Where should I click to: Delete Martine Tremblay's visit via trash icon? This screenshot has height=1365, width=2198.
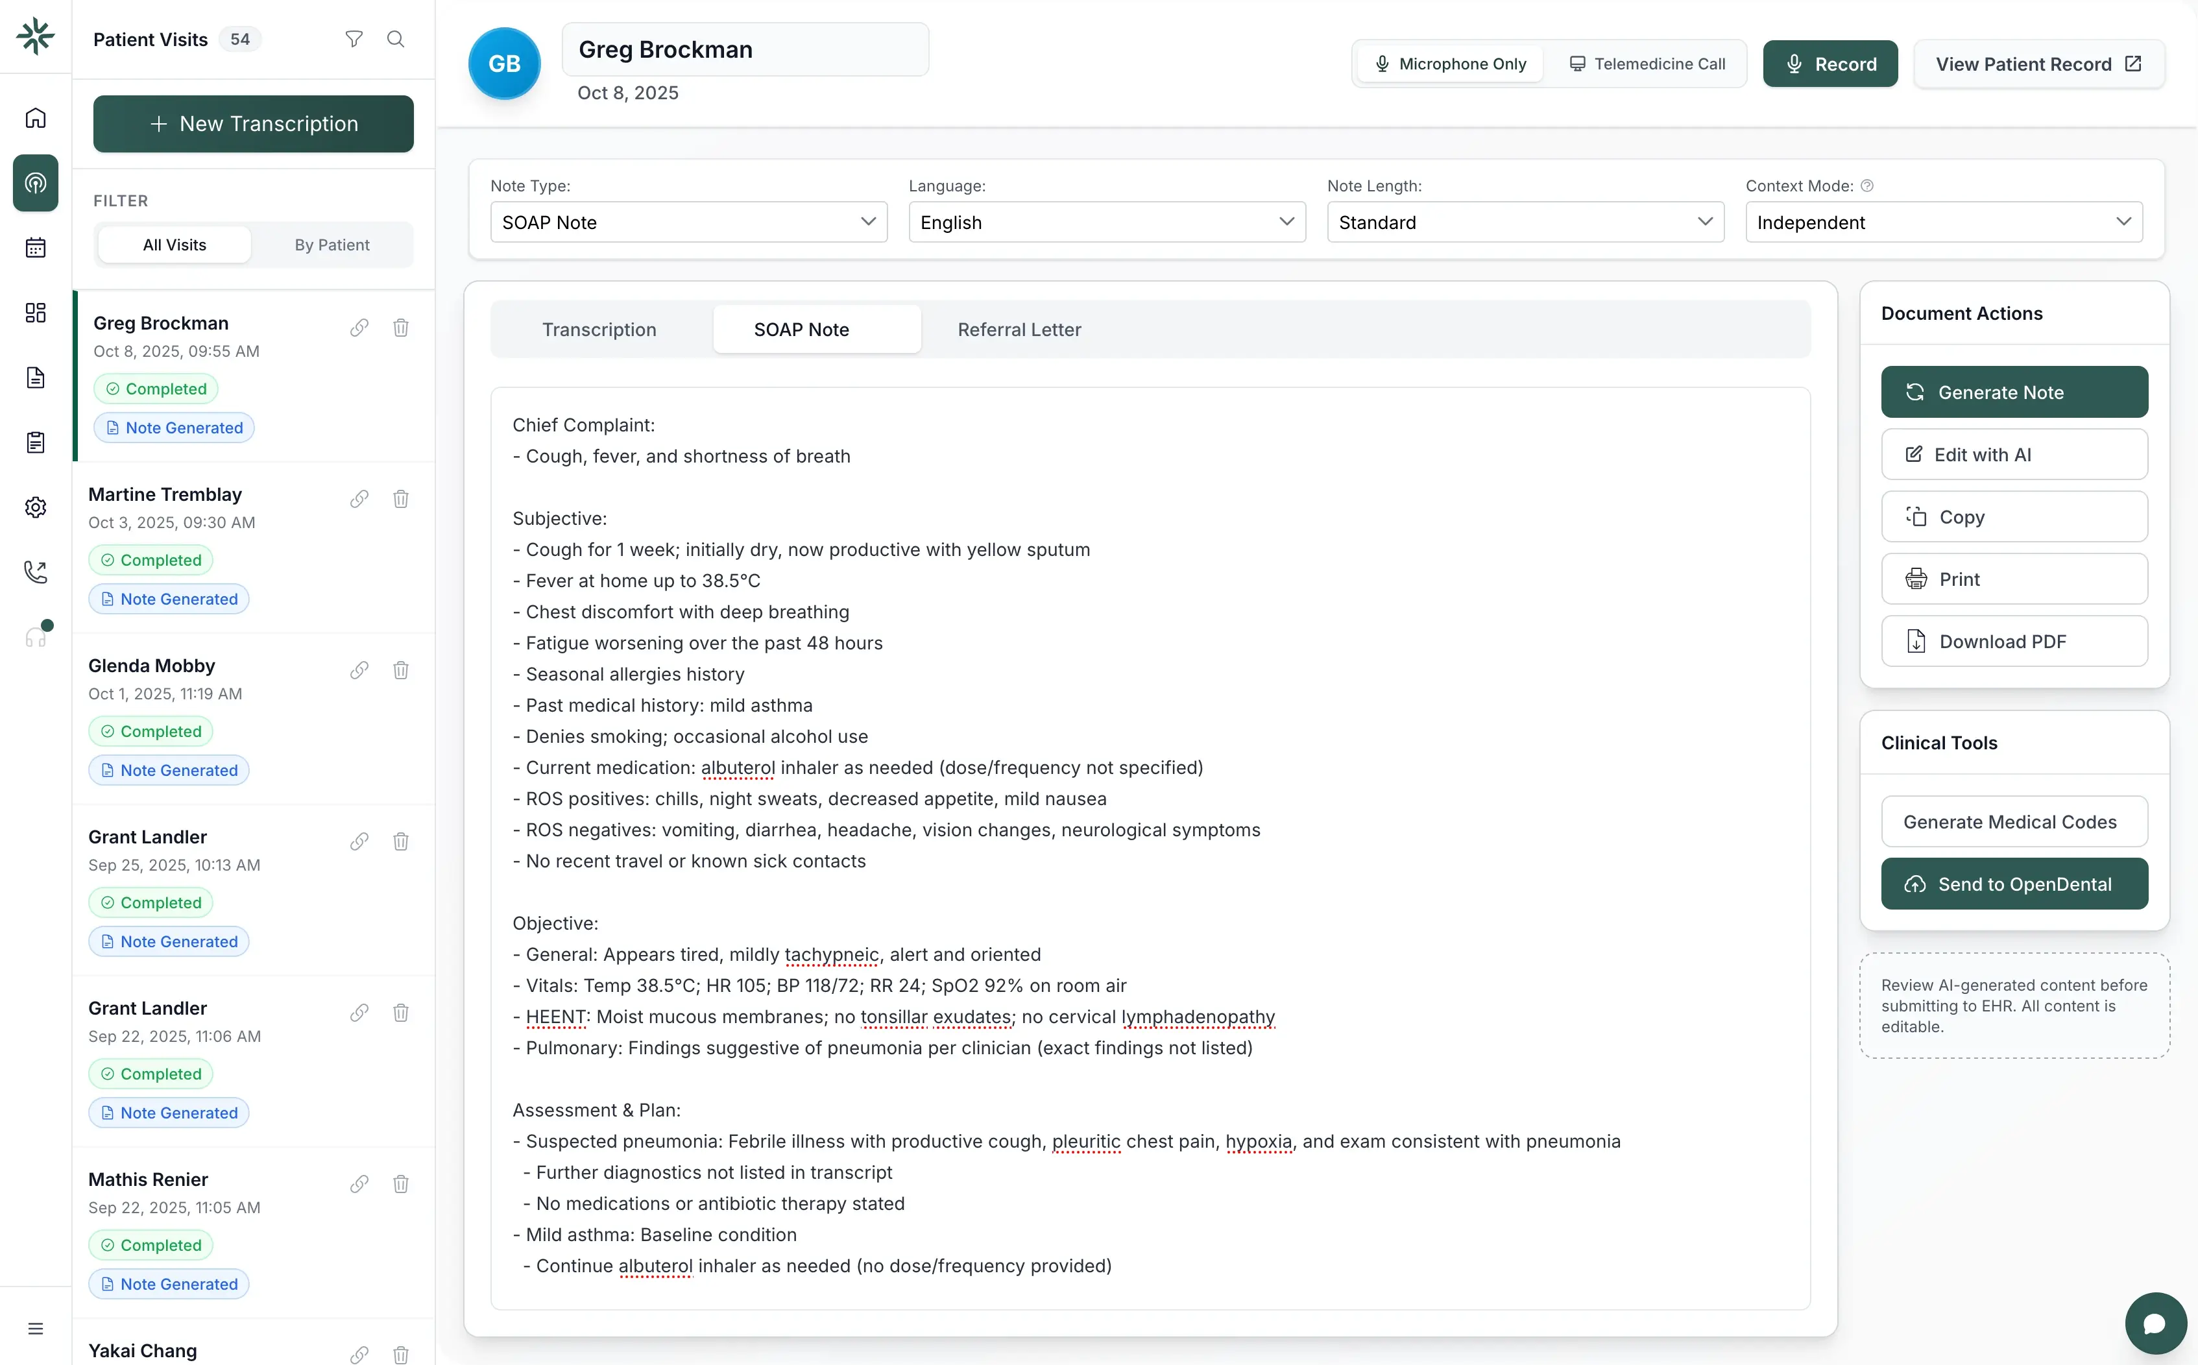pos(401,498)
